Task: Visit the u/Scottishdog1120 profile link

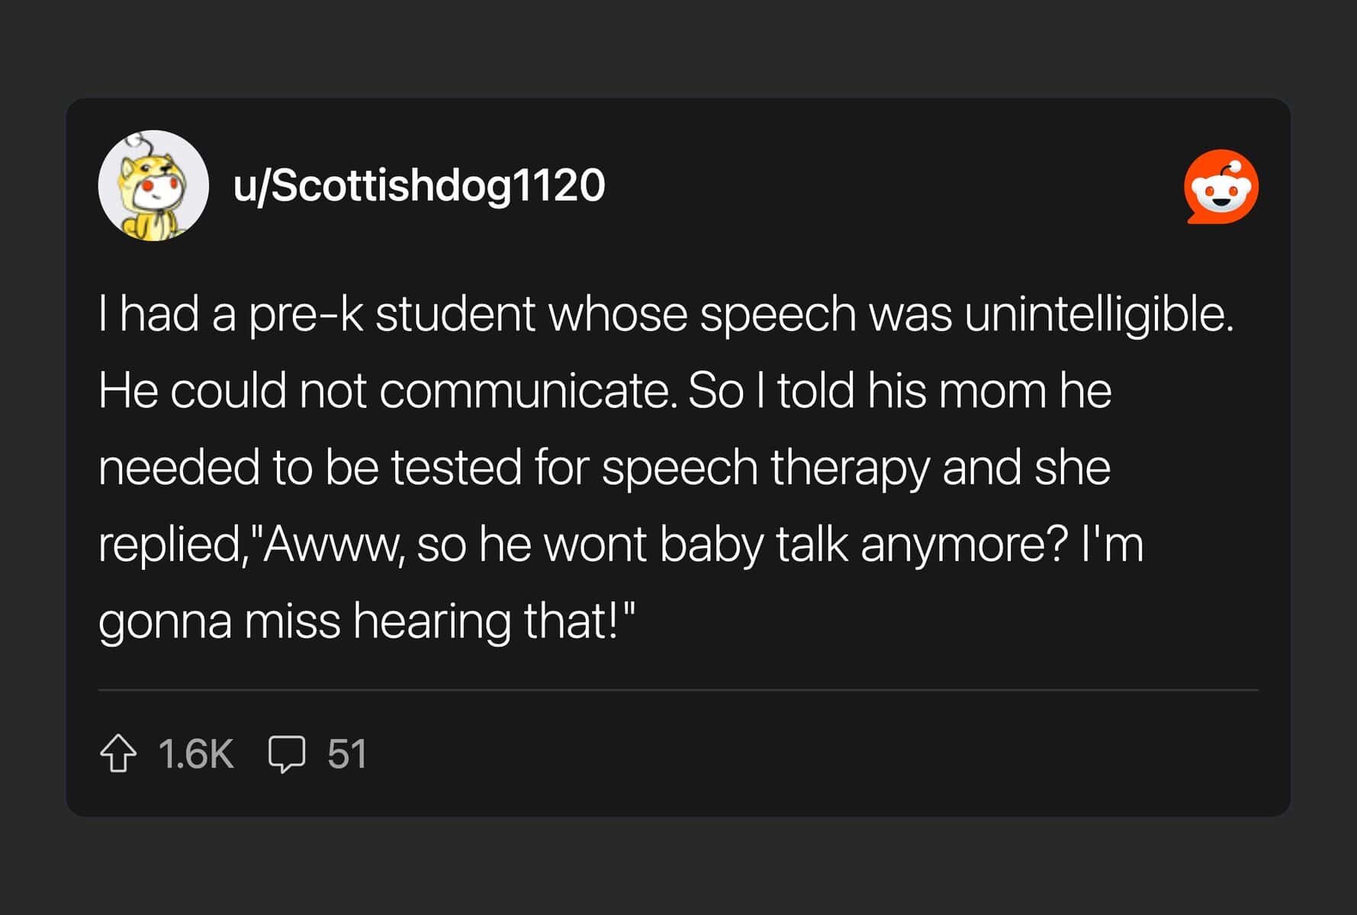Action: click(419, 185)
